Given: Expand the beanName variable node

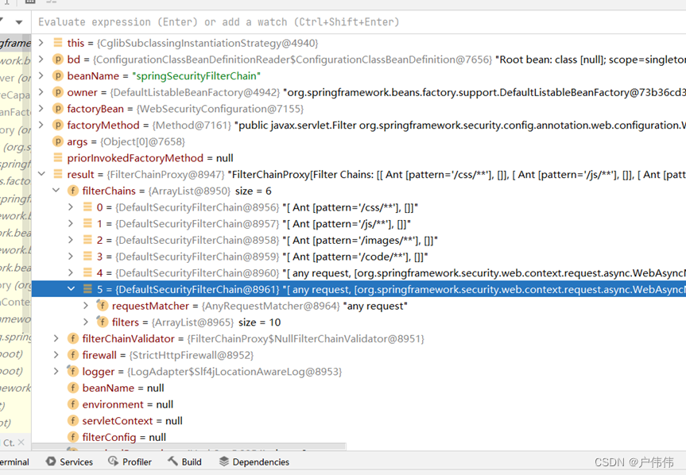Looking at the screenshot, I should click(x=41, y=75).
